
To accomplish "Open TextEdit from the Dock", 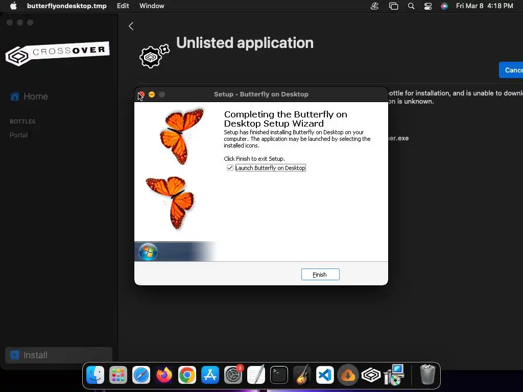I will pos(256,375).
